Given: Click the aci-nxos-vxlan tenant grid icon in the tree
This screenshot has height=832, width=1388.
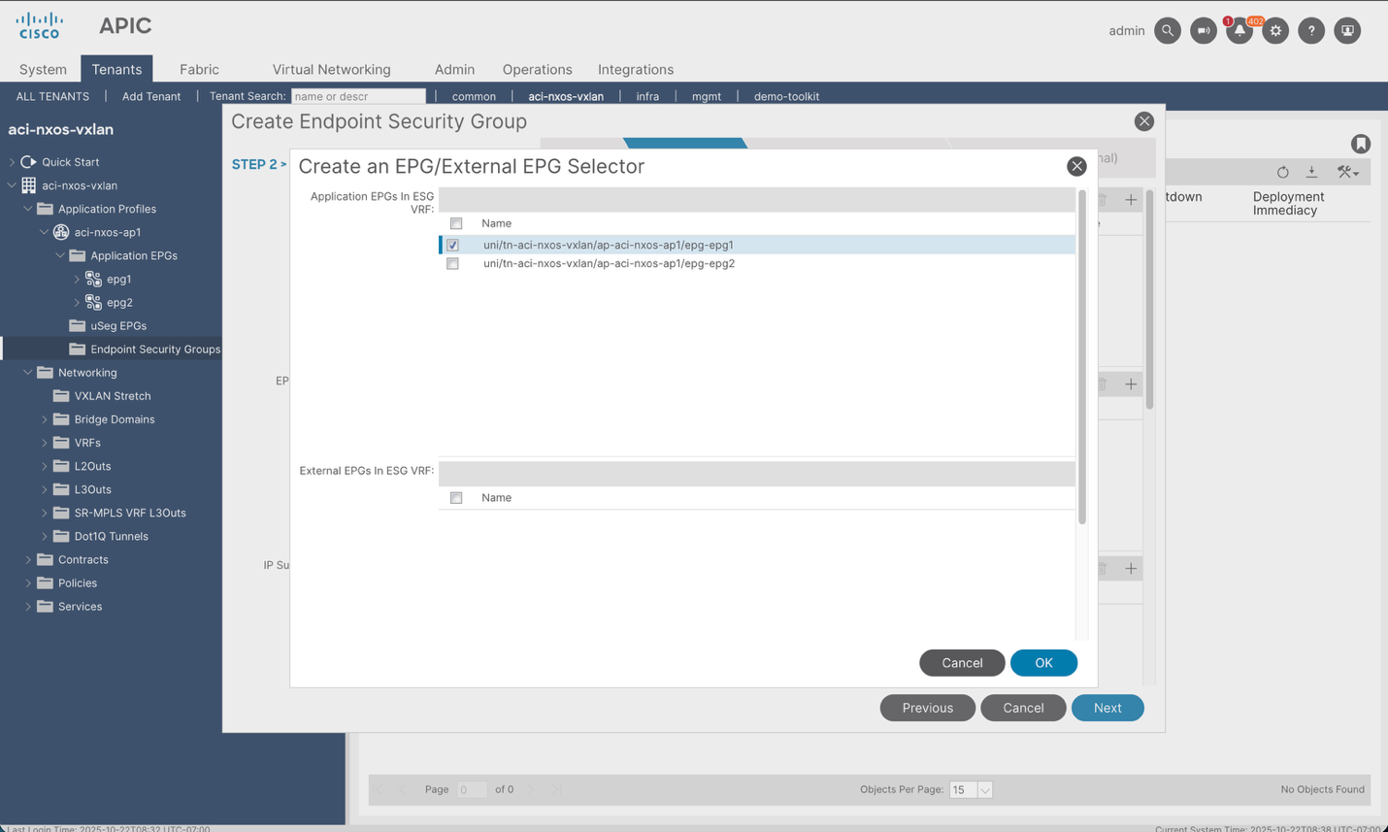Looking at the screenshot, I should 28,185.
